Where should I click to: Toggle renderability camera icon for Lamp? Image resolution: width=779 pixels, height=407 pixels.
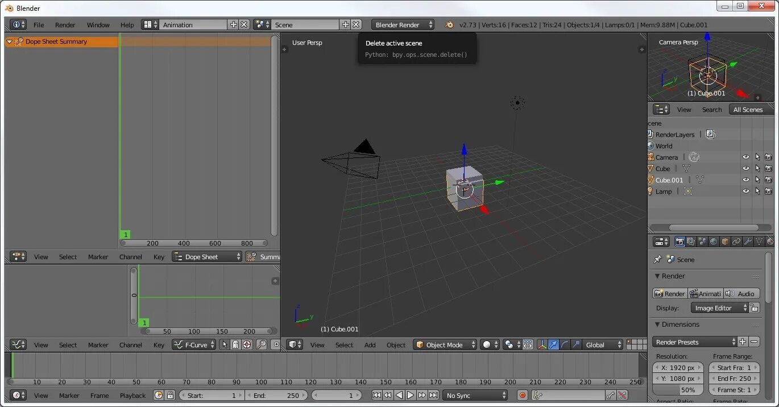(x=768, y=192)
